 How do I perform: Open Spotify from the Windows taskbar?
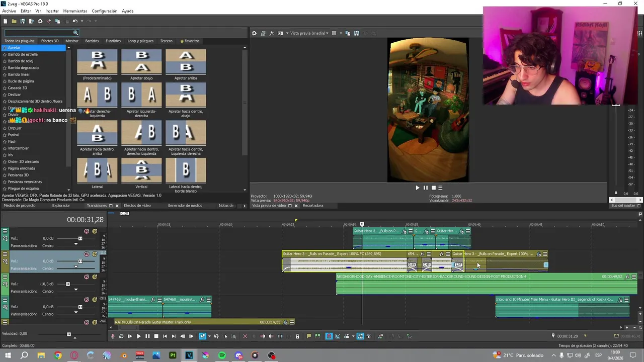click(x=222, y=355)
